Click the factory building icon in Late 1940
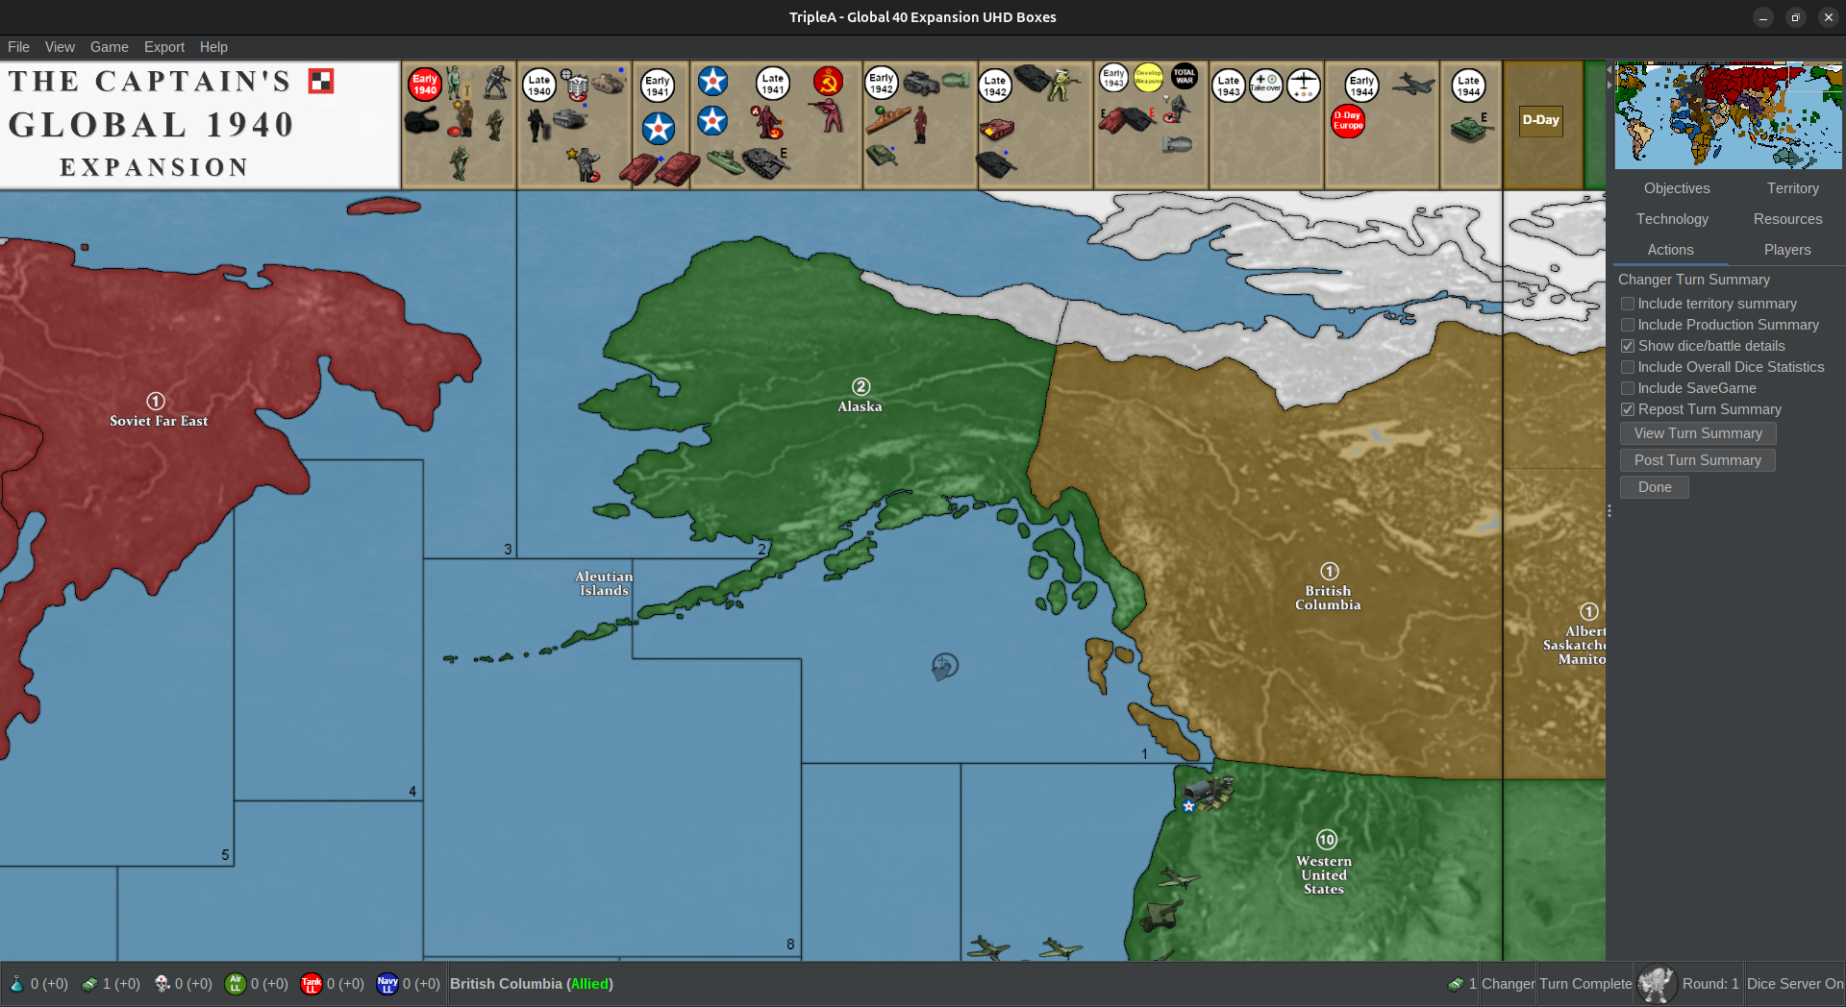Screen dimensions: 1846x1007 [576, 85]
